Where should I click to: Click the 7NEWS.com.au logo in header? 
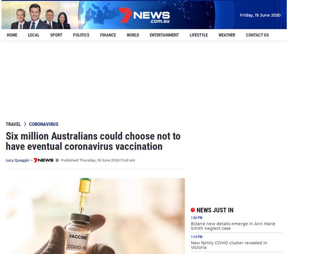144,15
